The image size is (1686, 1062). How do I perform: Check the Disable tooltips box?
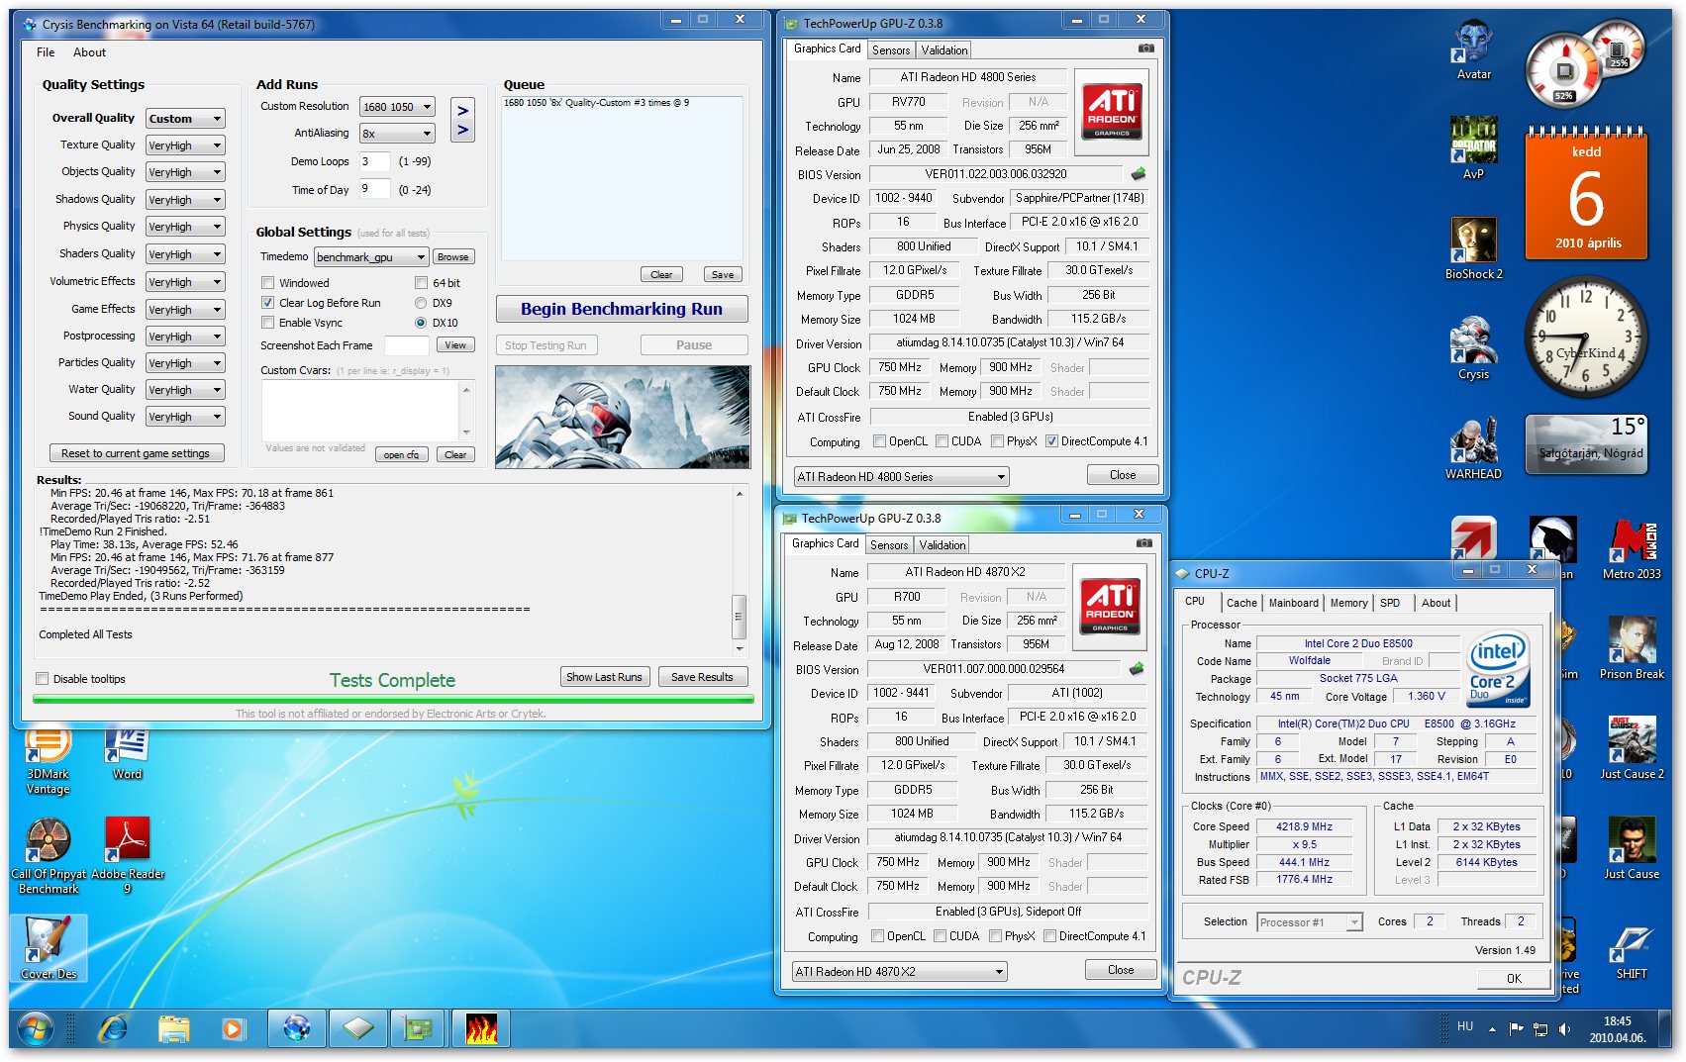pos(42,679)
